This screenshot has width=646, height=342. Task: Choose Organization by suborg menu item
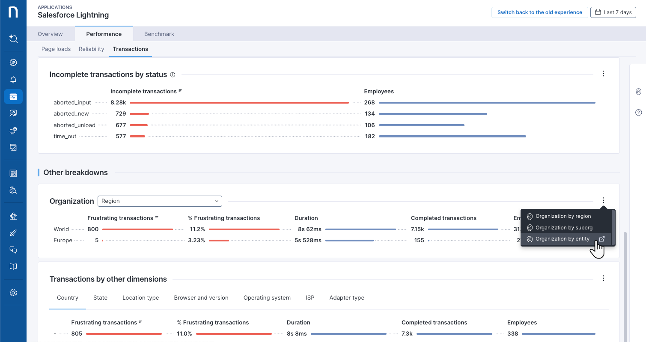coord(563,228)
